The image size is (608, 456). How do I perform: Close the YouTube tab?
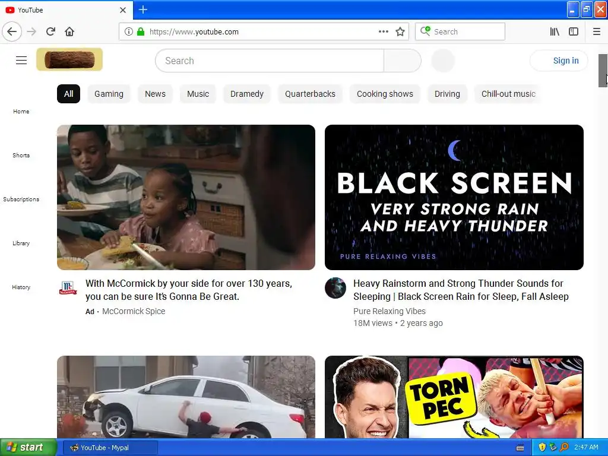(123, 10)
